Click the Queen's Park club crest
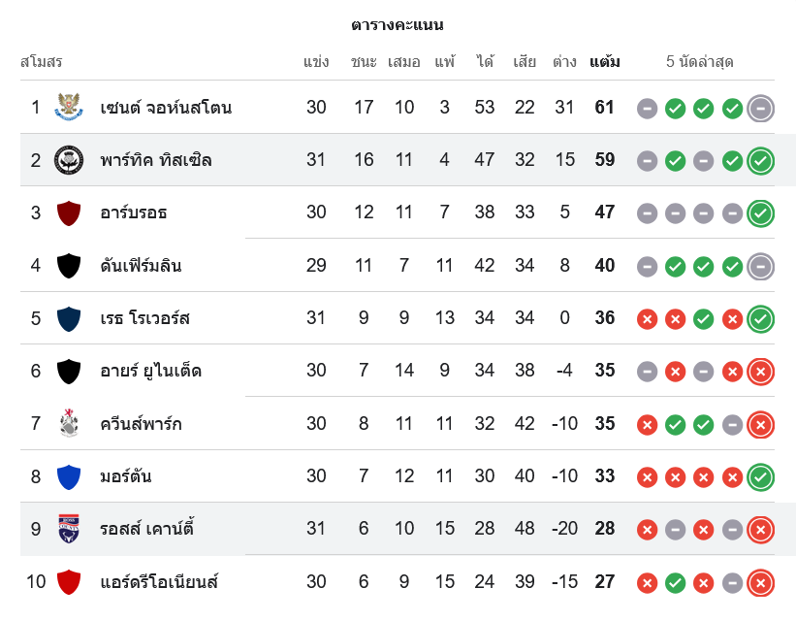 pyautogui.click(x=68, y=424)
